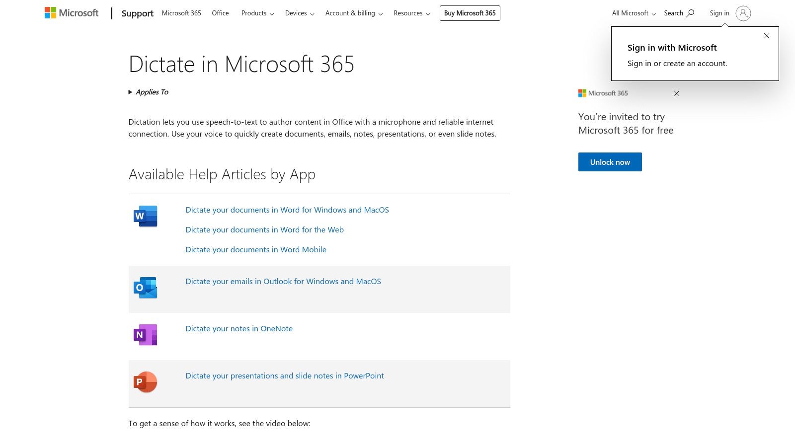Open the Resources dropdown menu
Viewport: 795px width, 447px height.
point(412,13)
